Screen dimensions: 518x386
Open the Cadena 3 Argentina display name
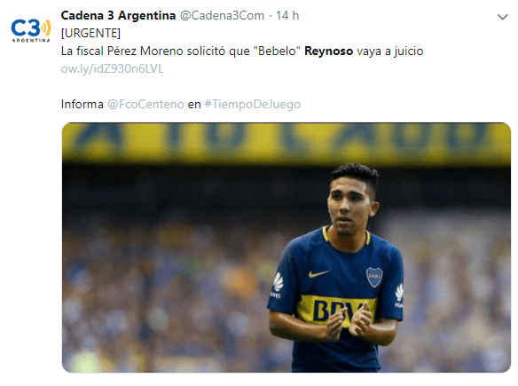[x=118, y=16]
